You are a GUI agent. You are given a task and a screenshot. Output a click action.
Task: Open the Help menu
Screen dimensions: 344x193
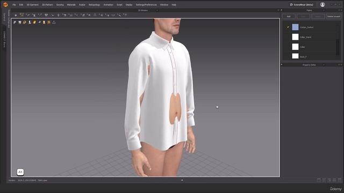coord(174,5)
